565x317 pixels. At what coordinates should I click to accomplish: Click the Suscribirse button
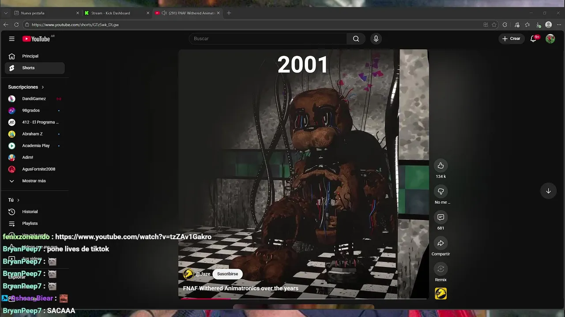point(227,274)
